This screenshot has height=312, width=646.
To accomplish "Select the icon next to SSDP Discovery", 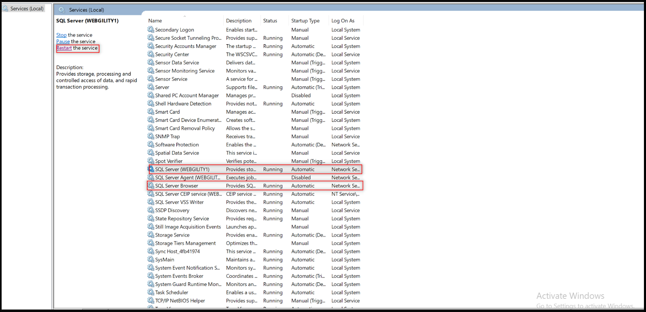I will [x=151, y=210].
